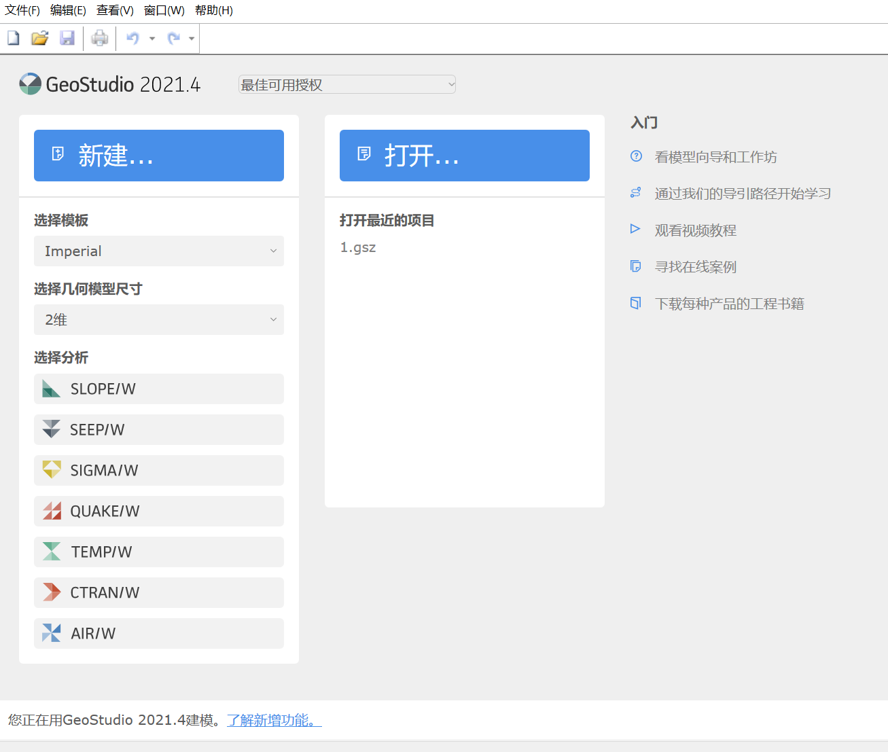Click the 选择分析 label
Image resolution: width=888 pixels, height=752 pixels.
pos(61,357)
